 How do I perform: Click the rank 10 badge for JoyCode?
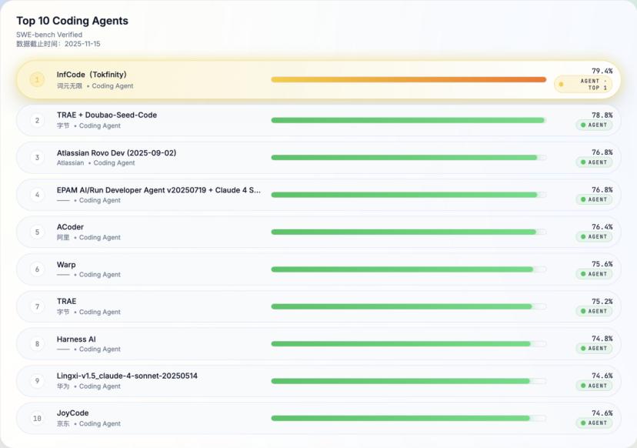(37, 419)
